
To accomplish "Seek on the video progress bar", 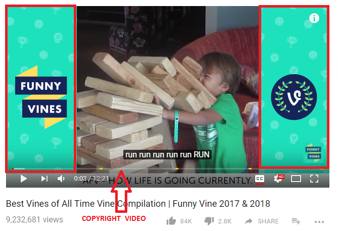I will [x=168, y=169].
